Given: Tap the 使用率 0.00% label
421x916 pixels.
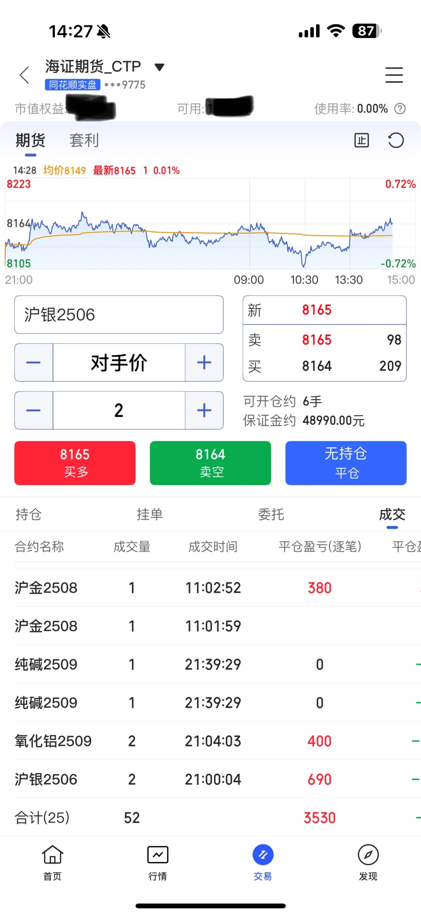Looking at the screenshot, I should pos(351,108).
